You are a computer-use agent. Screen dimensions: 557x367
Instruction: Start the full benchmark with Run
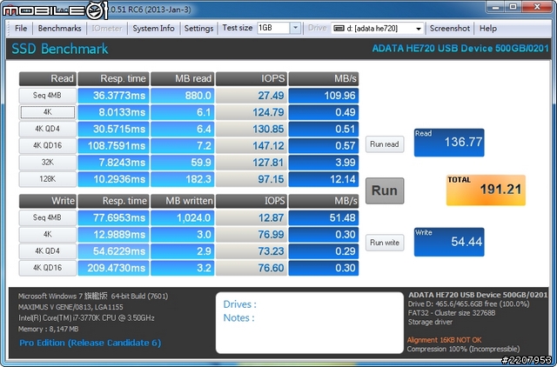click(x=385, y=190)
